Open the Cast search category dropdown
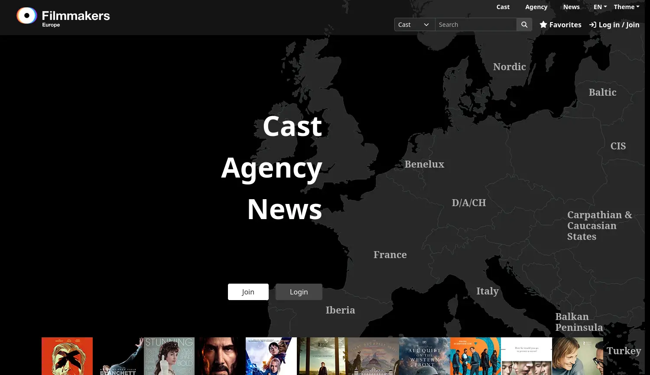The width and height of the screenshot is (650, 375). (414, 25)
